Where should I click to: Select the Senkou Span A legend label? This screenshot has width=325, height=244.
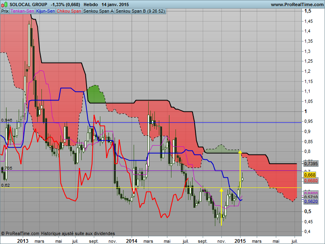click(98, 11)
